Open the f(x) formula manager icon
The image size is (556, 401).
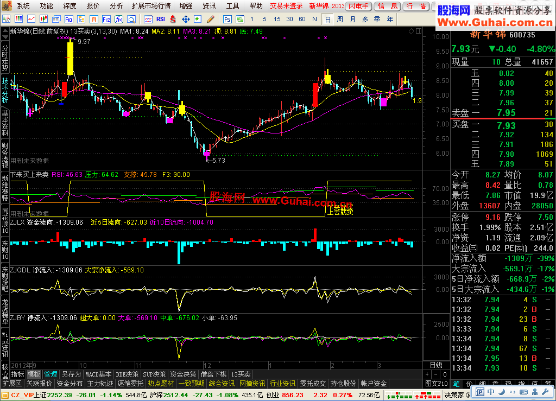118,19
